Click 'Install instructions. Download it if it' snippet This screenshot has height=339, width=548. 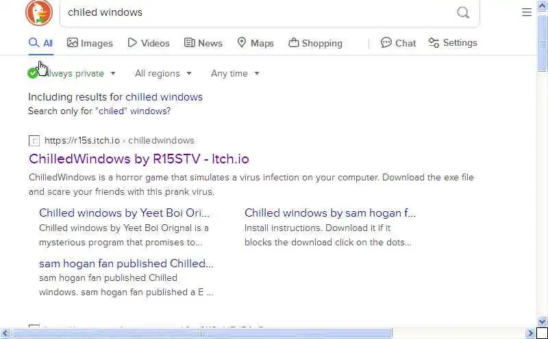point(317,228)
